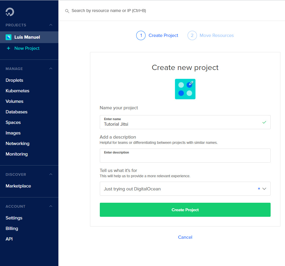This screenshot has height=266, width=285.
Task: Open the project purpose dropdown
Action: pyautogui.click(x=185, y=189)
